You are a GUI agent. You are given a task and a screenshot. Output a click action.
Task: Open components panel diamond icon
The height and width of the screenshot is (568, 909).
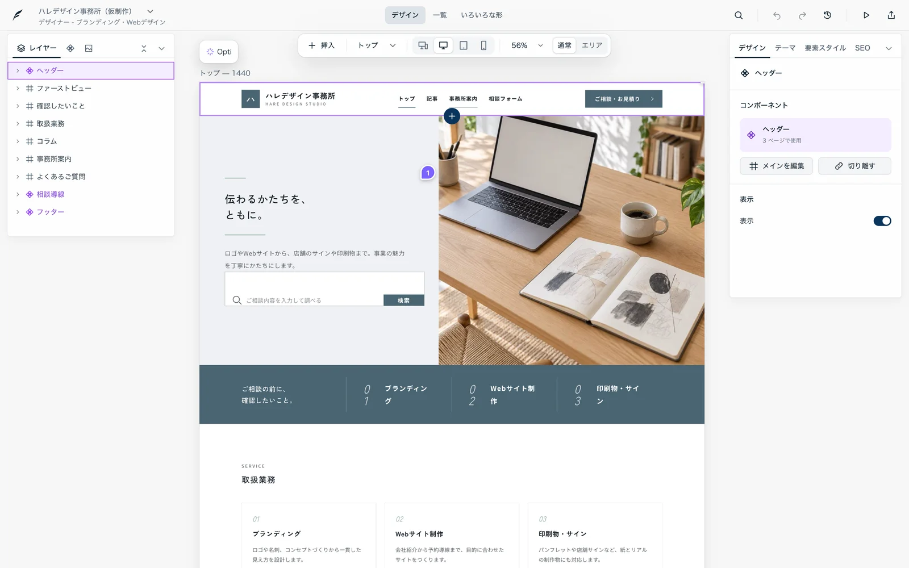click(70, 48)
